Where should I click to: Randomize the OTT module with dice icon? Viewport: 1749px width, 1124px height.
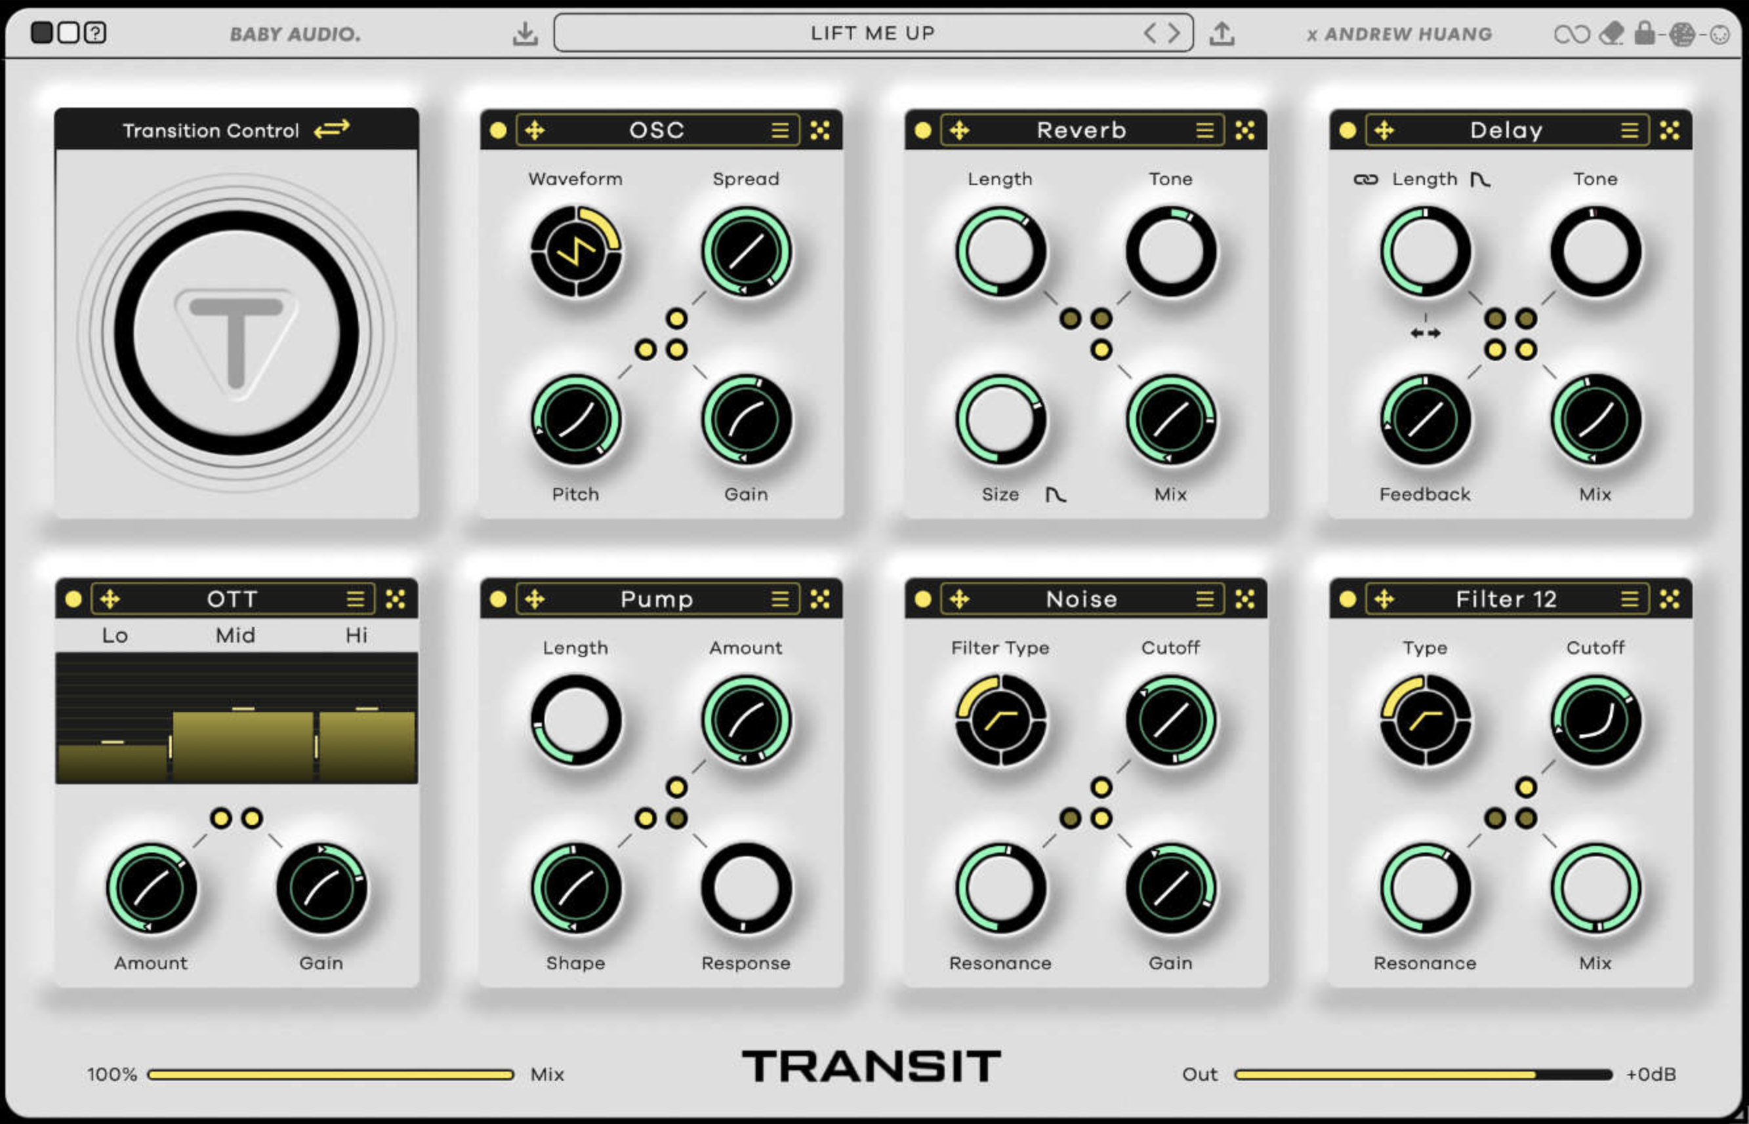pyautogui.click(x=395, y=599)
